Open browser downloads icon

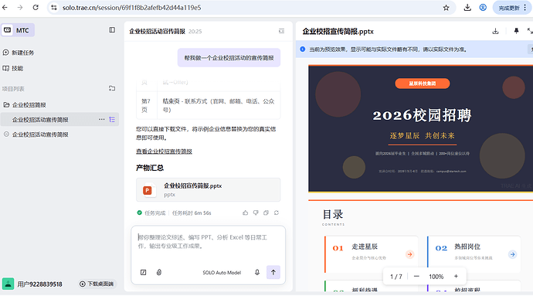tap(467, 8)
